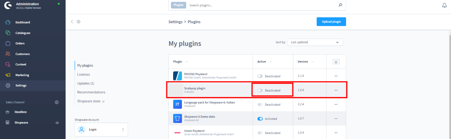This screenshot has width=451, height=139.
Task: Click the Upload plugin button
Action: tap(331, 22)
